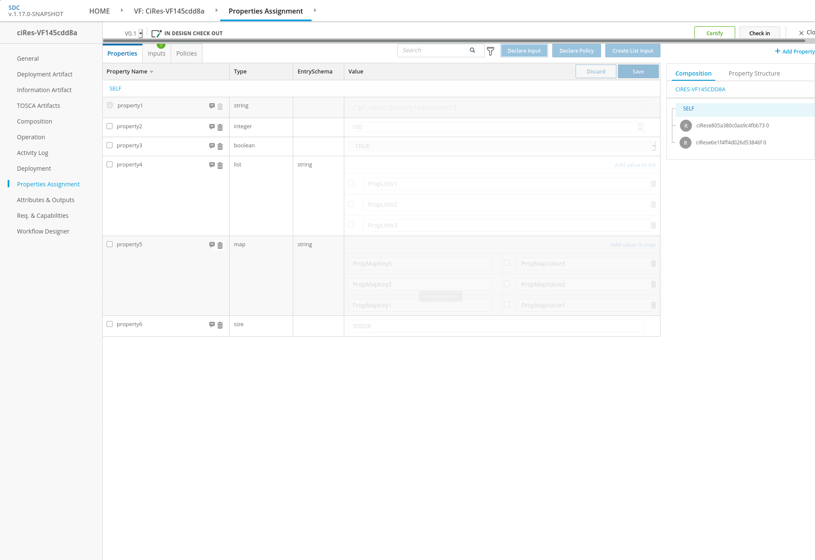Screen dimensions: 815x560
Task: Open comment icon for property5
Action: click(x=212, y=245)
